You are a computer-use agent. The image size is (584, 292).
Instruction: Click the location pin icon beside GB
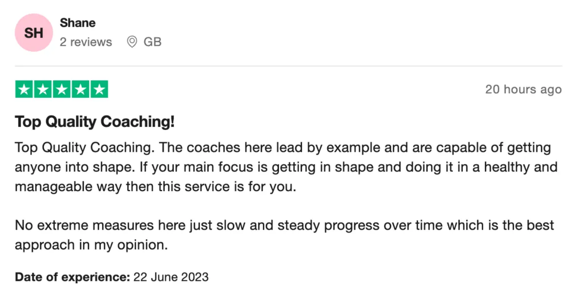[132, 42]
